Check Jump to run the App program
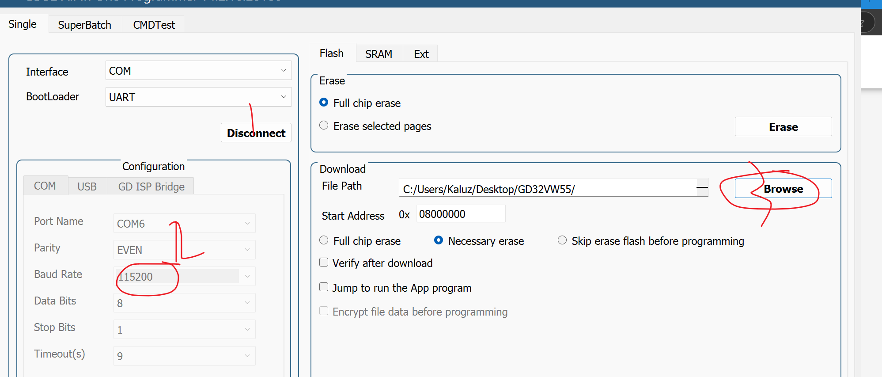 click(324, 287)
